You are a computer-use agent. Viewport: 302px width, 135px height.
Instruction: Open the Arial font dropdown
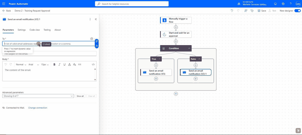pos(34,64)
